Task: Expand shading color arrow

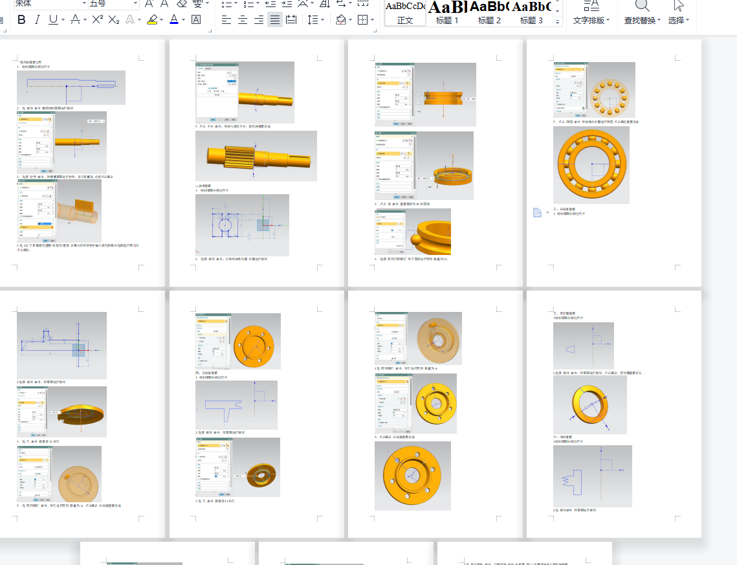Action: [x=350, y=20]
